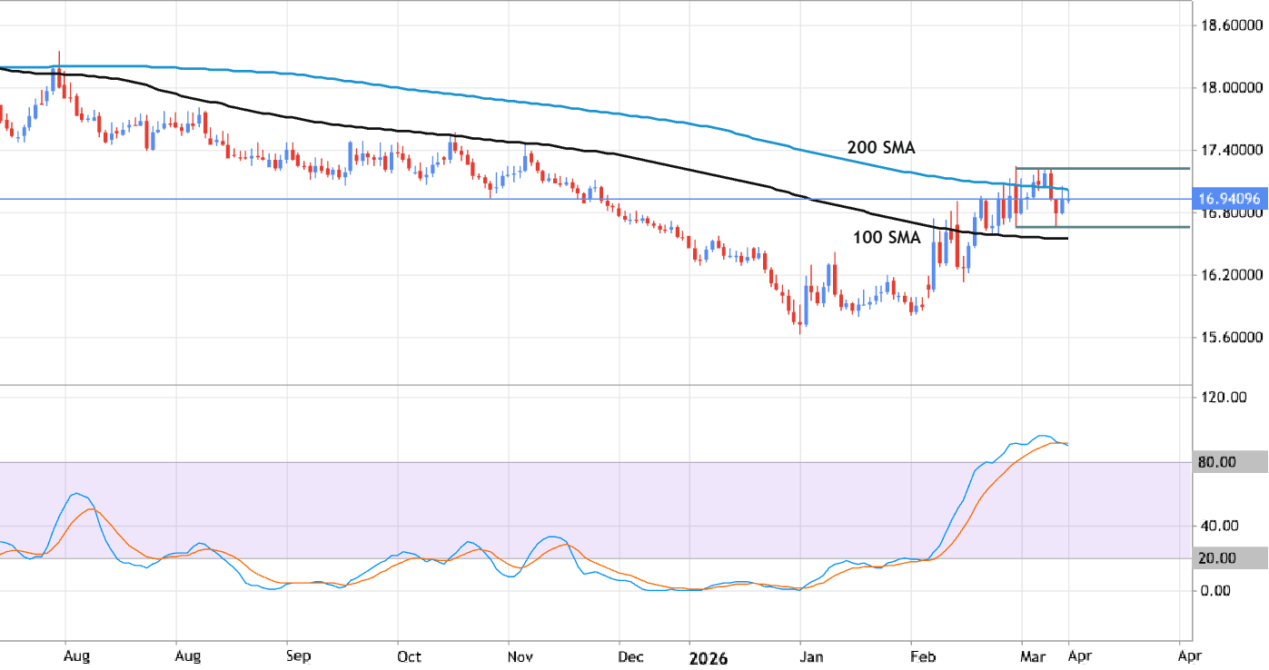This screenshot has width=1269, height=670.
Task: Select the 100 SMA text label
Action: point(886,238)
